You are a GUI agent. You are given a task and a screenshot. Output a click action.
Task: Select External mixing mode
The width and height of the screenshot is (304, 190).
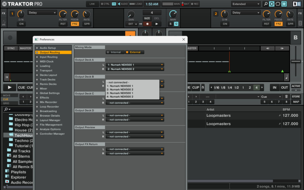coord(134,52)
